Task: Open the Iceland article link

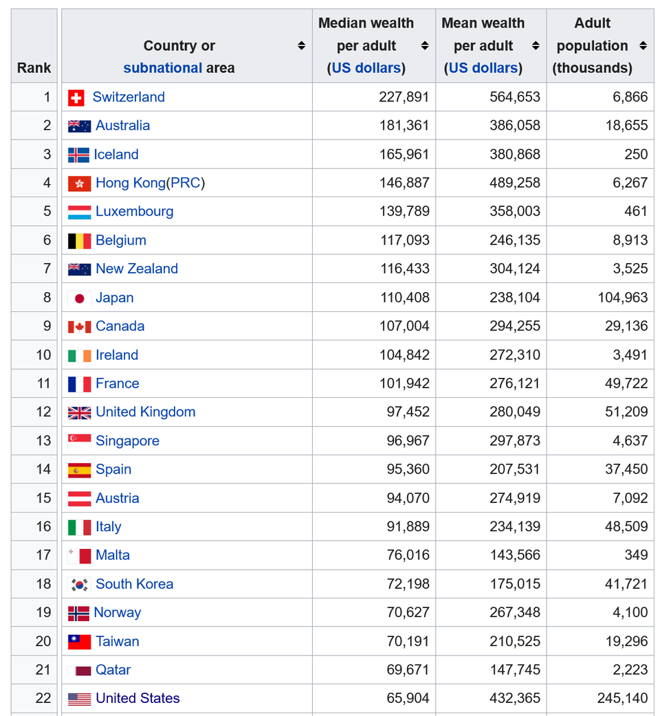Action: click(116, 155)
